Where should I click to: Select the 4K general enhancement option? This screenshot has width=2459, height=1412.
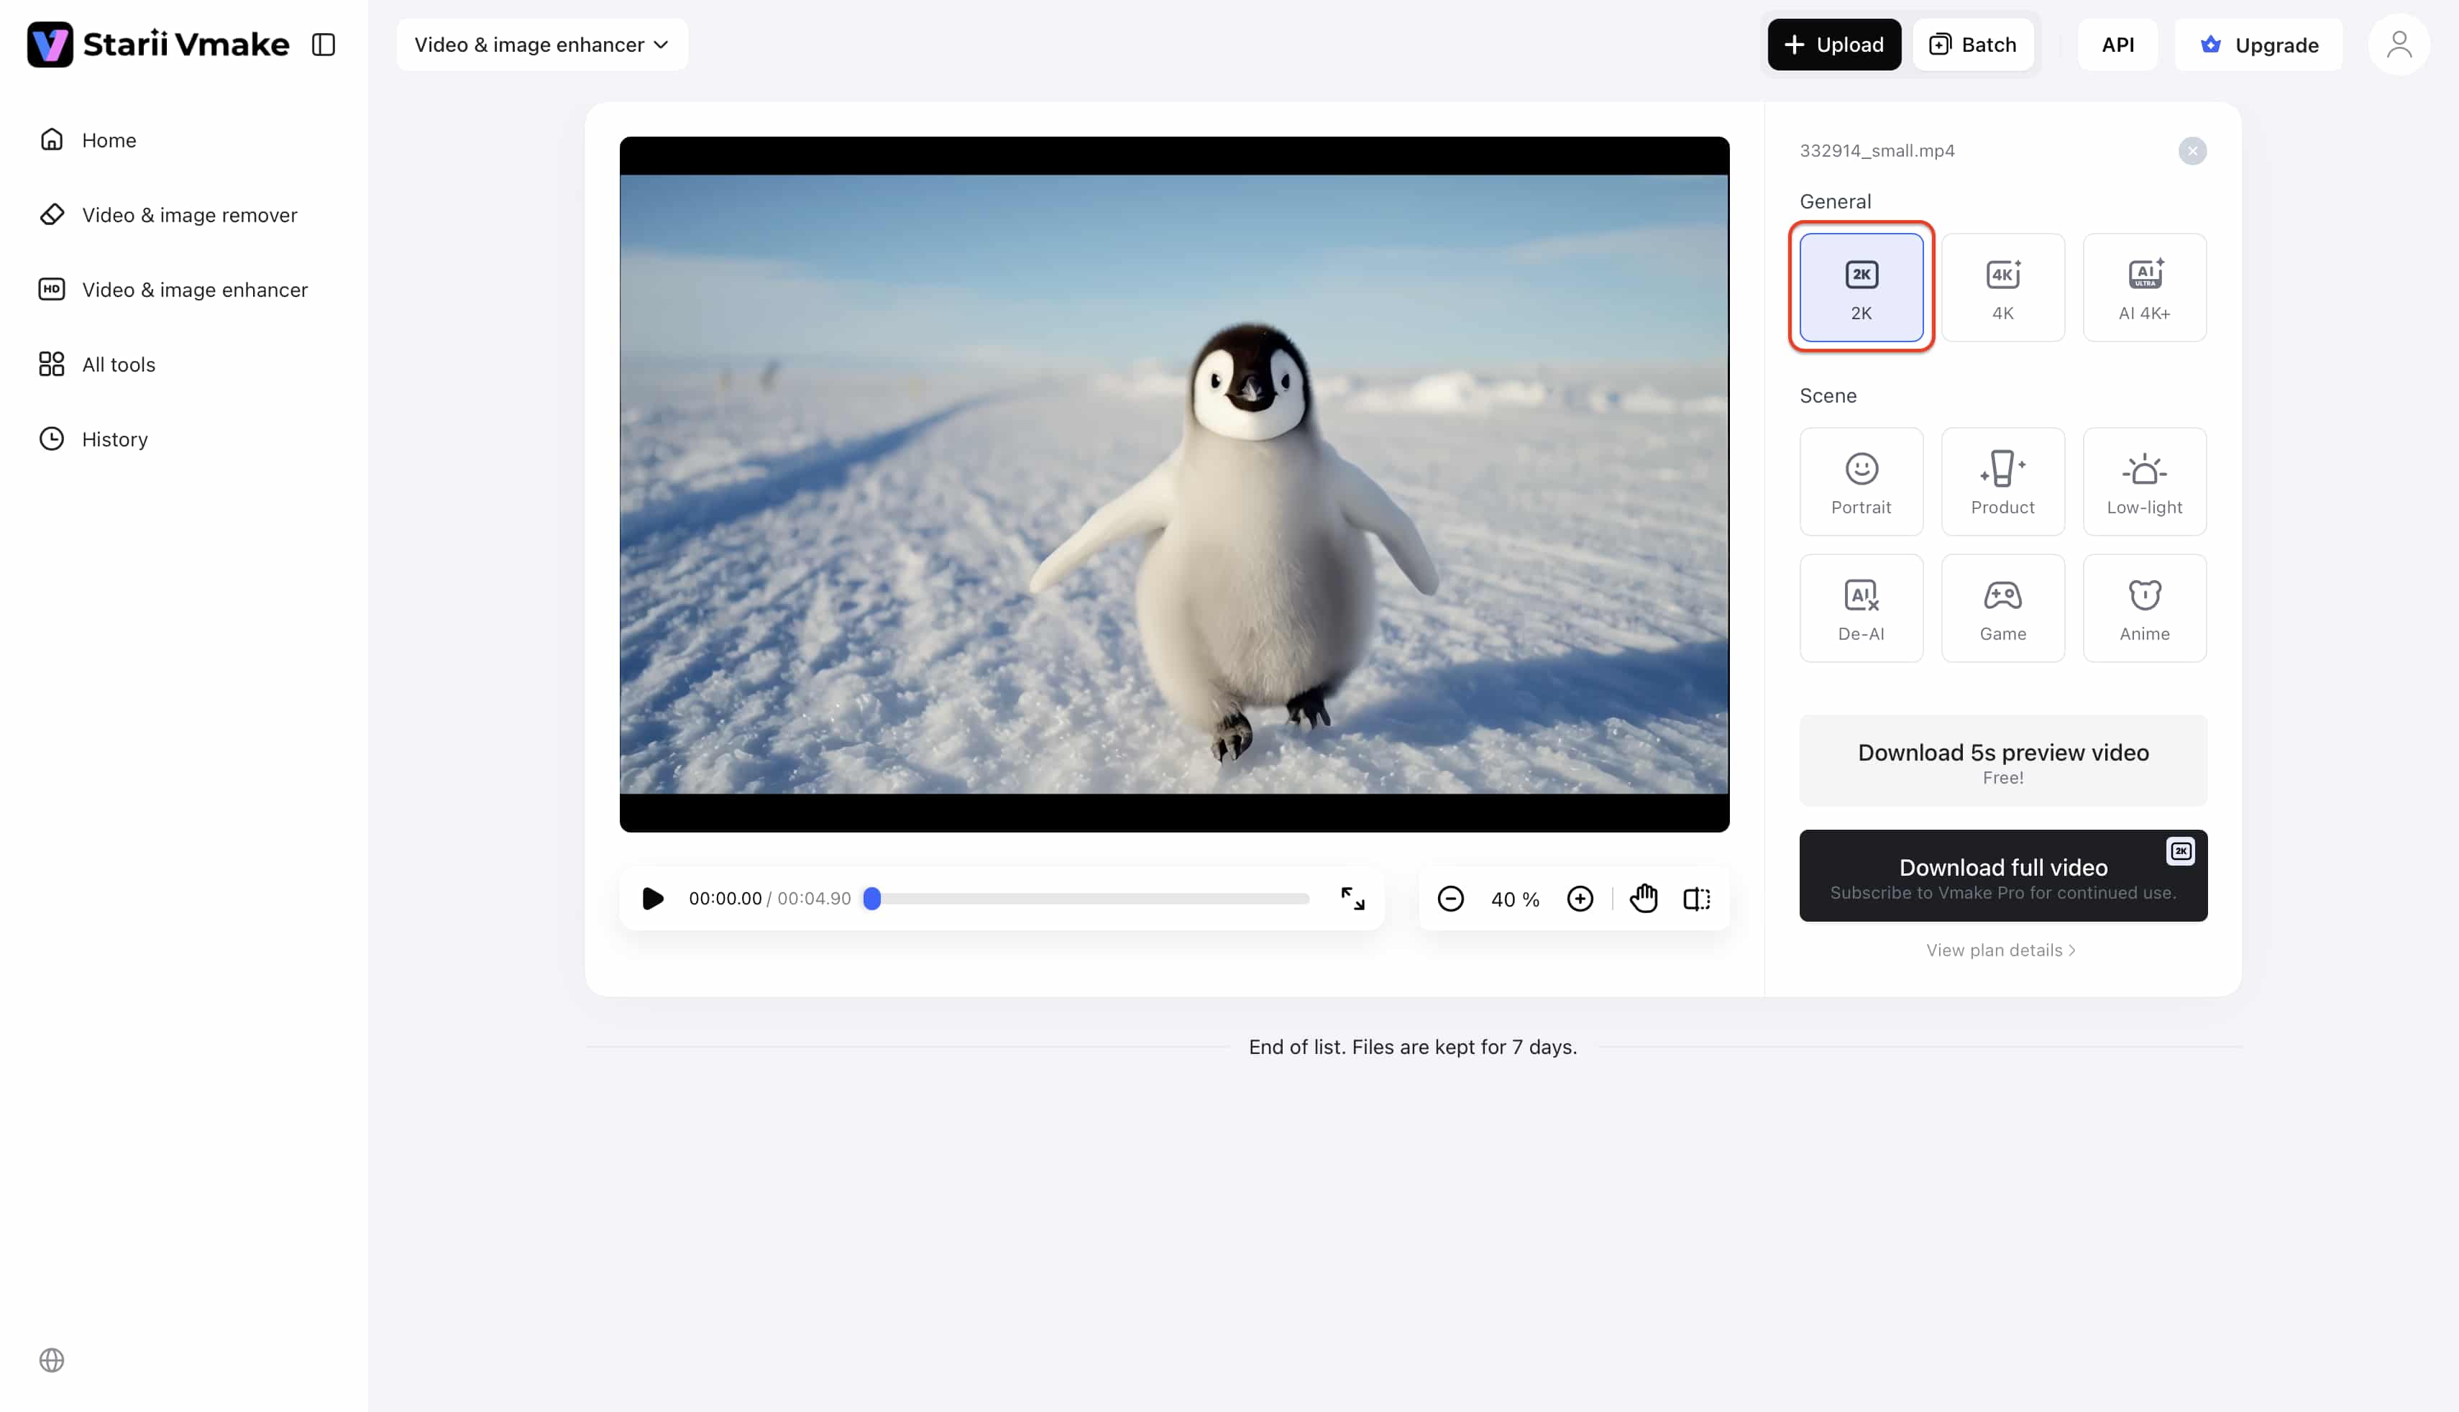[2003, 287]
